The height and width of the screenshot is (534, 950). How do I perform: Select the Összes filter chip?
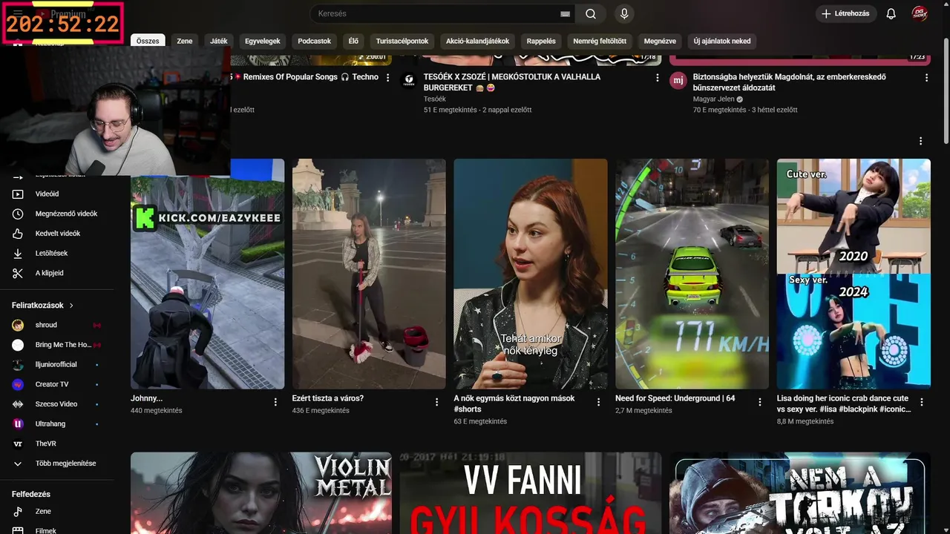(148, 42)
